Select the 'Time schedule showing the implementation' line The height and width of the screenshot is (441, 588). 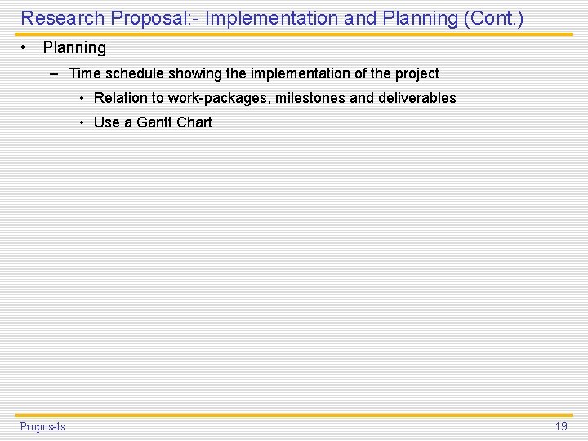coord(253,73)
